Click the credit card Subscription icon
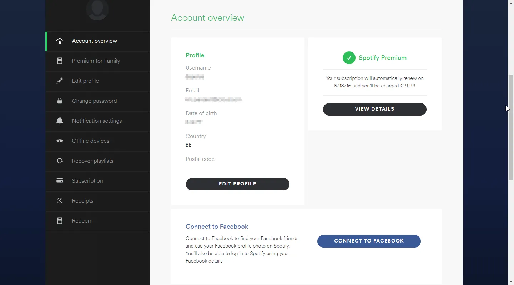Image resolution: width=514 pixels, height=285 pixels. pyautogui.click(x=60, y=181)
